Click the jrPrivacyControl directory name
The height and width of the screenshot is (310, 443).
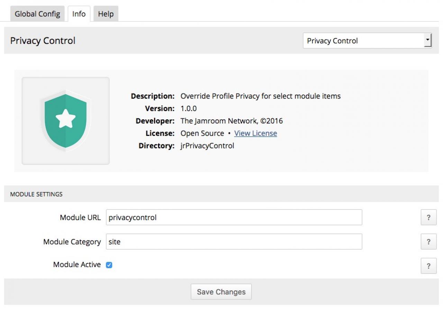(207, 146)
